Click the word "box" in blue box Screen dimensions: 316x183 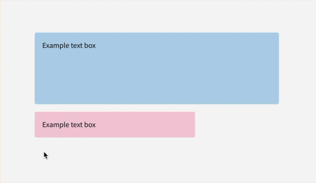click(90, 46)
